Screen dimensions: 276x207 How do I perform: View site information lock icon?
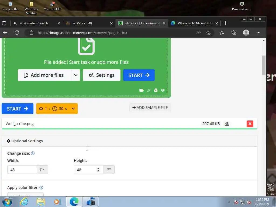point(32,33)
